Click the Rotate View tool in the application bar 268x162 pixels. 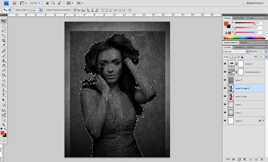pos(59,3)
